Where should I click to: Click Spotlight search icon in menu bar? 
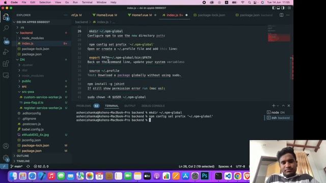[249, 3]
